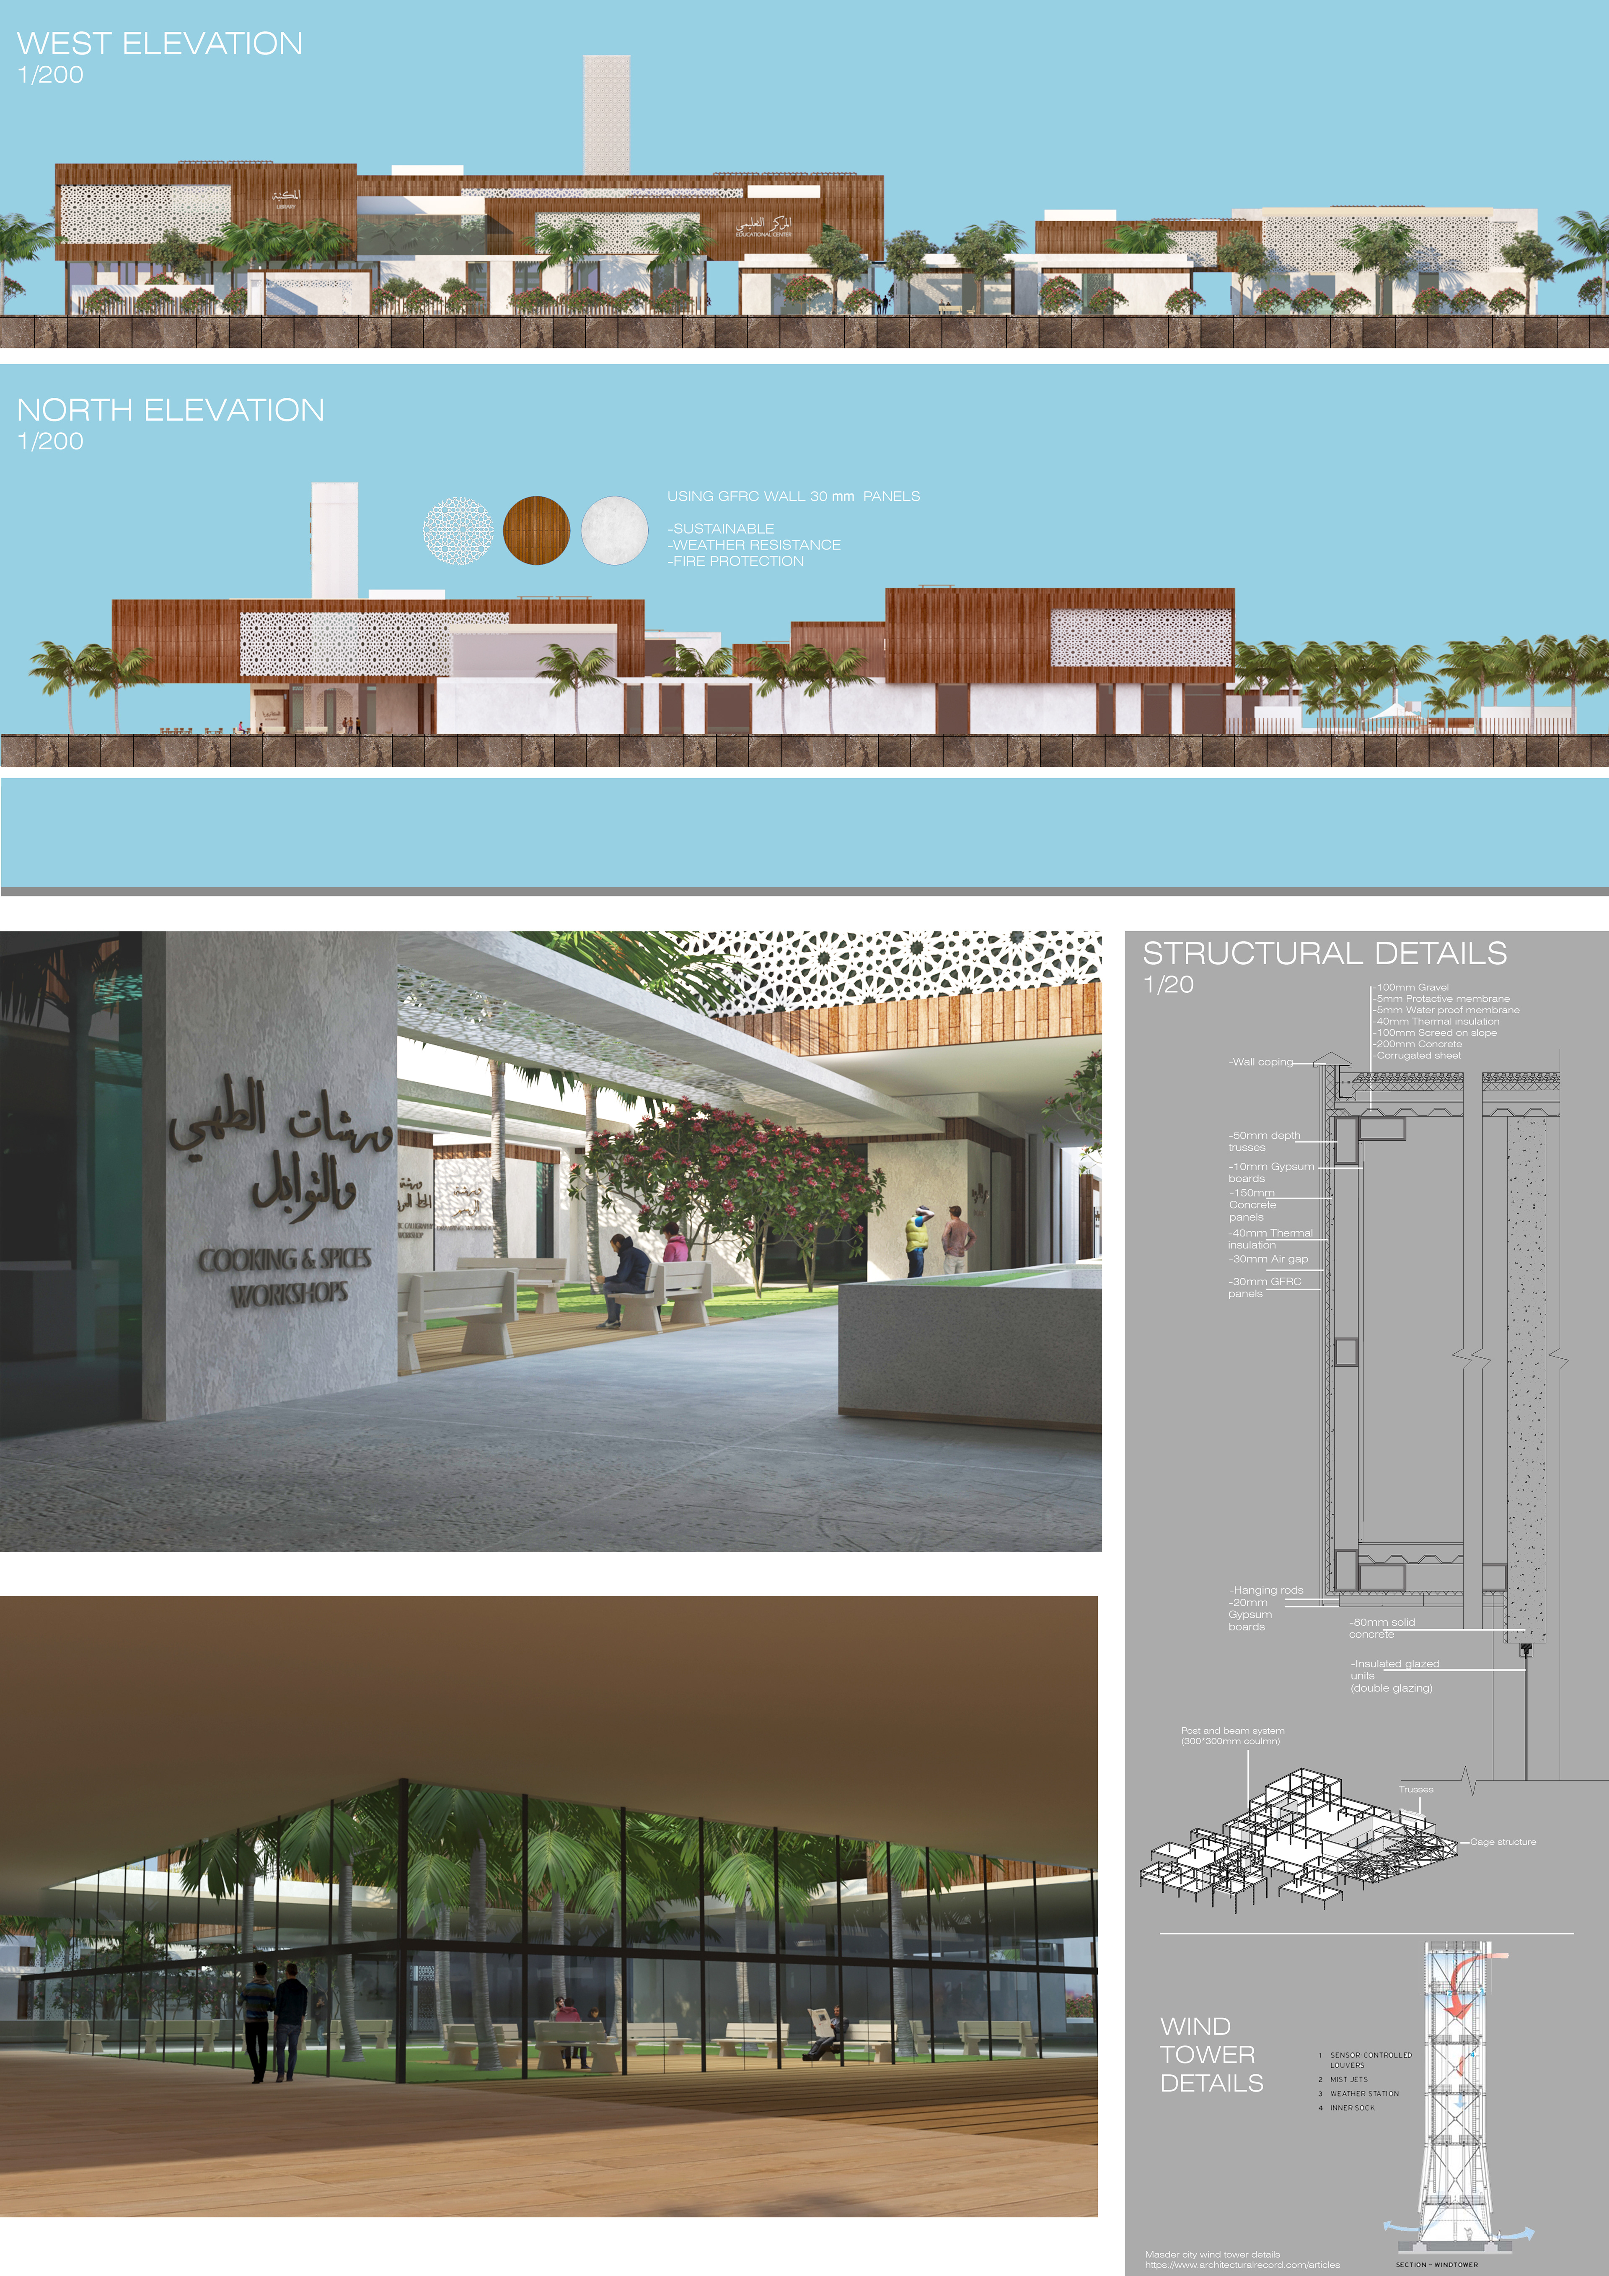Image resolution: width=1609 pixels, height=2276 pixels.
Task: Click the 'NORTH ELEVATION' title
Action: (x=171, y=410)
